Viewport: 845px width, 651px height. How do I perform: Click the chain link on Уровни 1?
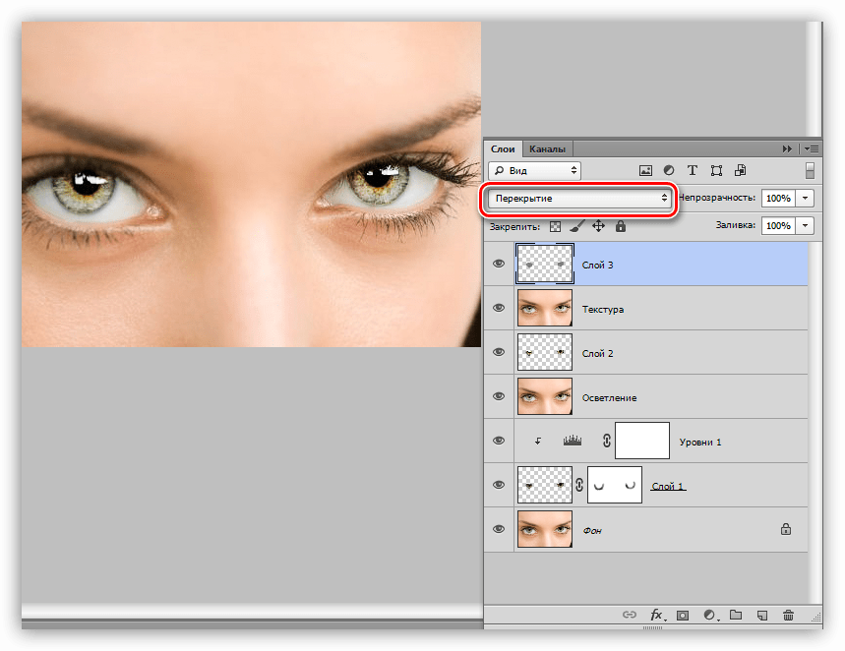(607, 441)
